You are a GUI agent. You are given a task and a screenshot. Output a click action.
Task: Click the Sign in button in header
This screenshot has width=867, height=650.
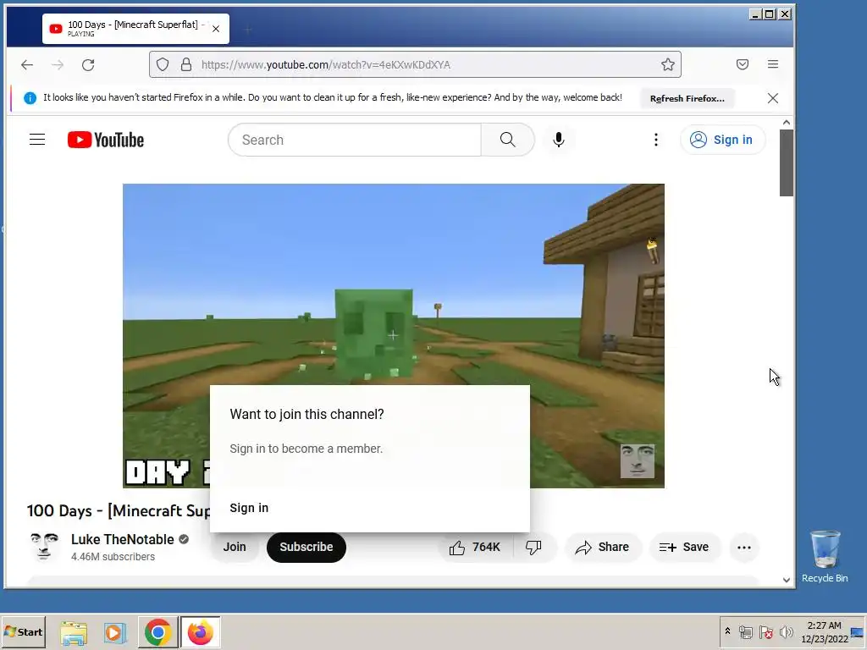723,140
